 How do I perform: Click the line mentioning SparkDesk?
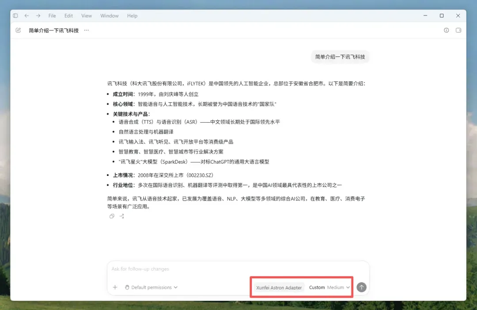coord(194,162)
